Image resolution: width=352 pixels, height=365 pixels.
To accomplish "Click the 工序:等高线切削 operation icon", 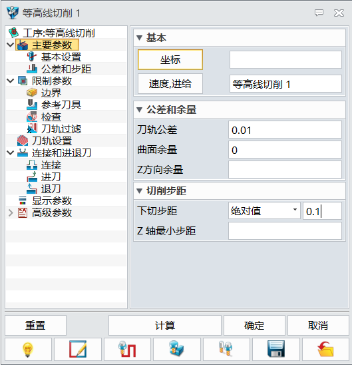I will click(x=14, y=33).
